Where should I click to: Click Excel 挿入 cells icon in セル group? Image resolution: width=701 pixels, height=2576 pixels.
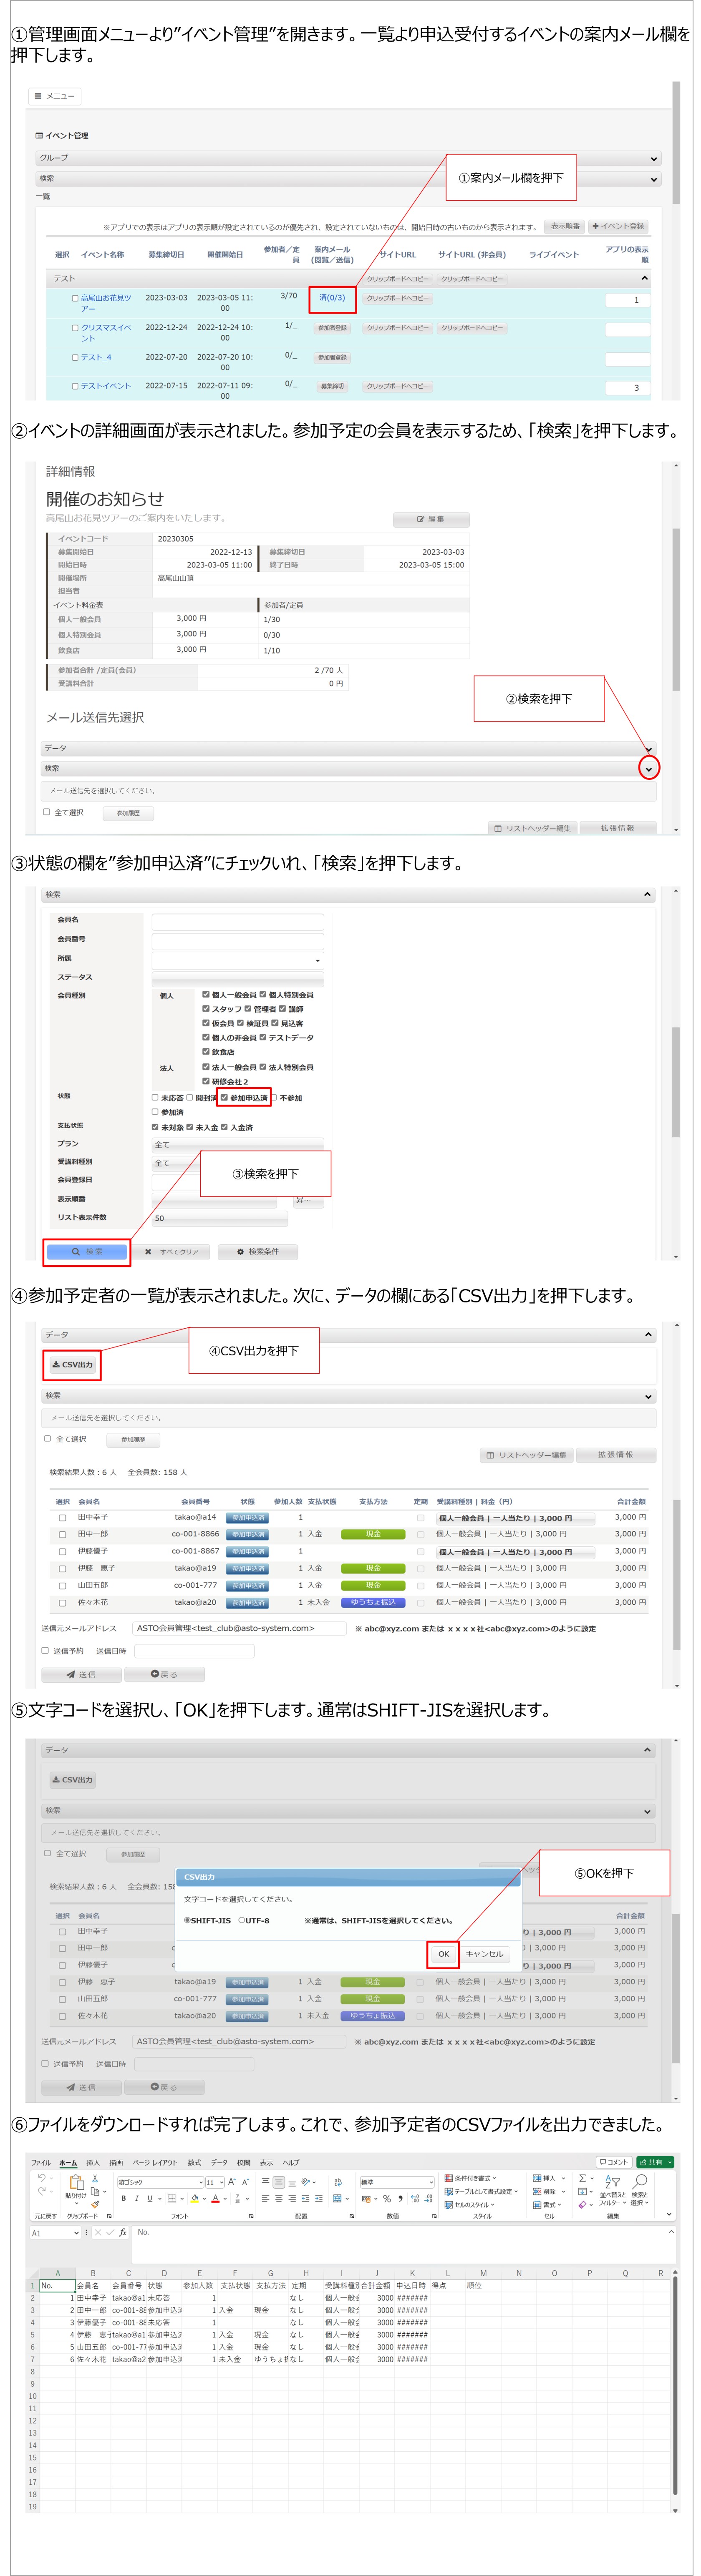click(545, 2178)
